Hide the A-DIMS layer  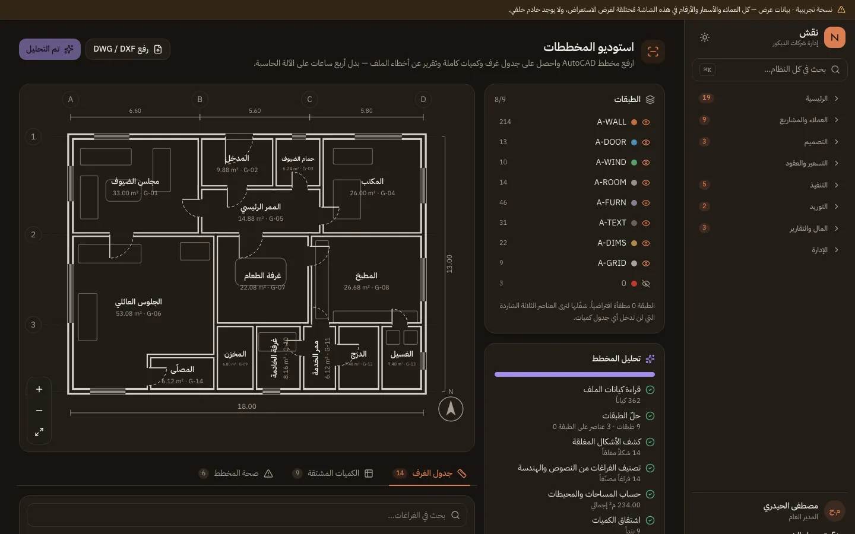[x=646, y=243]
